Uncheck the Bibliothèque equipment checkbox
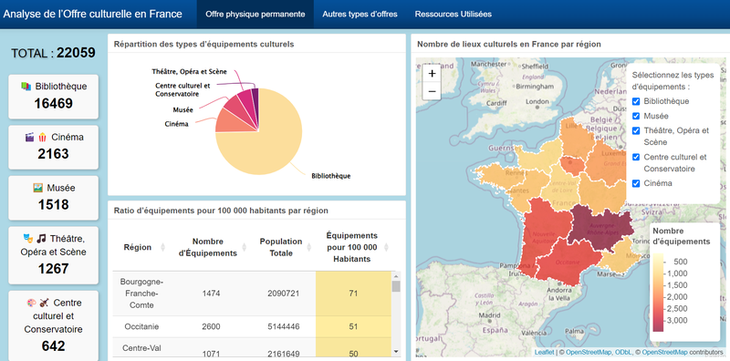Screen dimensions: 730x361 point(636,101)
